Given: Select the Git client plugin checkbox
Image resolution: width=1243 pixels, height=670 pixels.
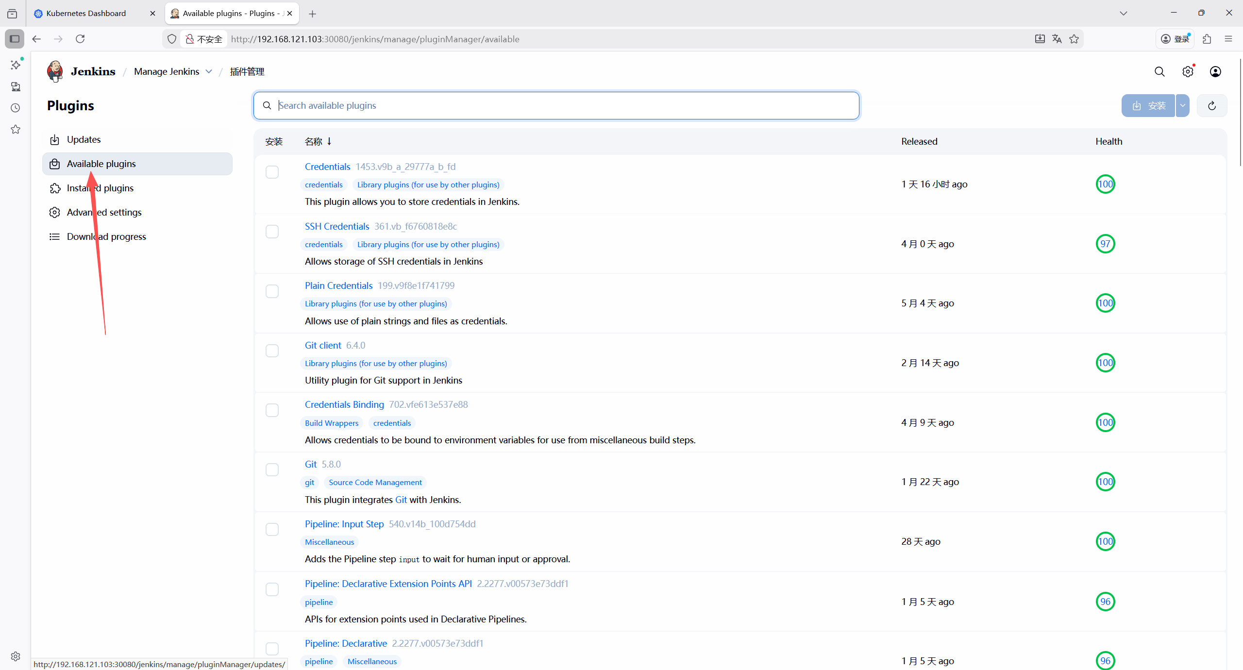Looking at the screenshot, I should (x=272, y=351).
